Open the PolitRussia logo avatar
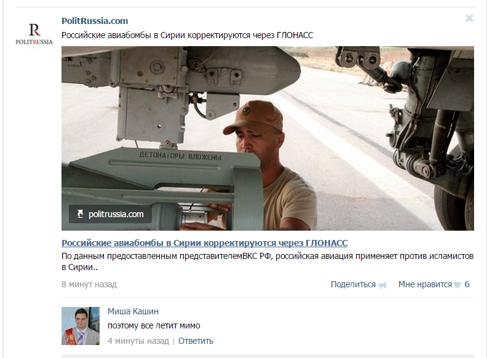This screenshot has height=358, width=487. tap(34, 34)
